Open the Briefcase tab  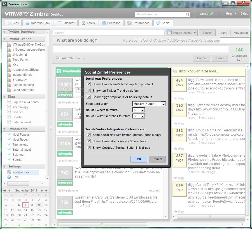pos(111,23)
